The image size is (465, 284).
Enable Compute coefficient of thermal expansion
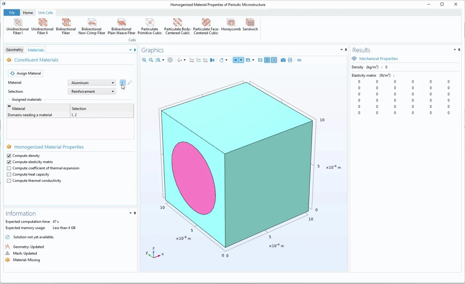tap(9, 168)
